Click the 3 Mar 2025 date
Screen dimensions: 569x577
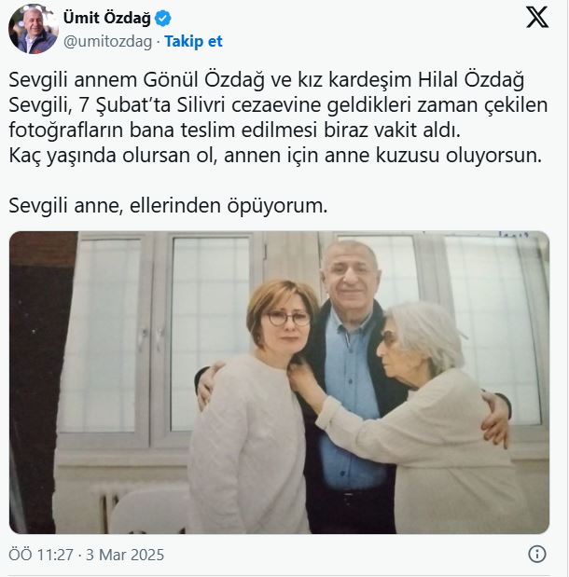point(125,555)
